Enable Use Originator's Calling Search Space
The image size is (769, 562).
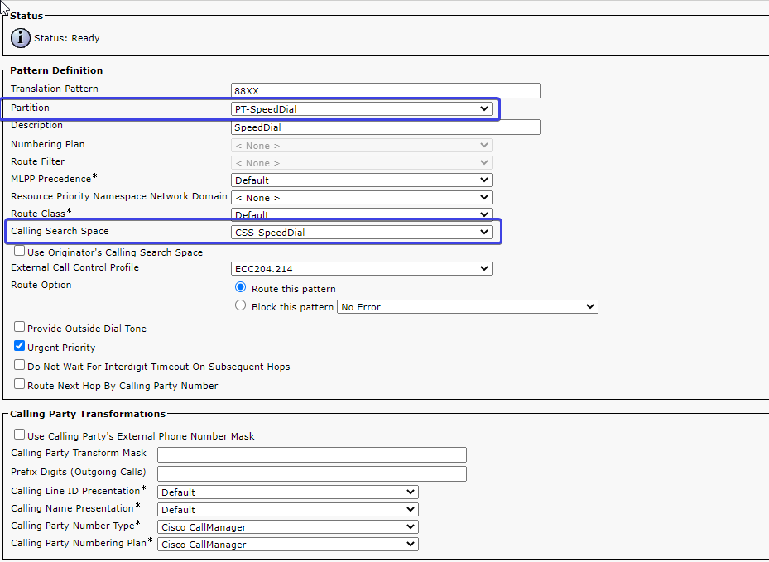20,252
